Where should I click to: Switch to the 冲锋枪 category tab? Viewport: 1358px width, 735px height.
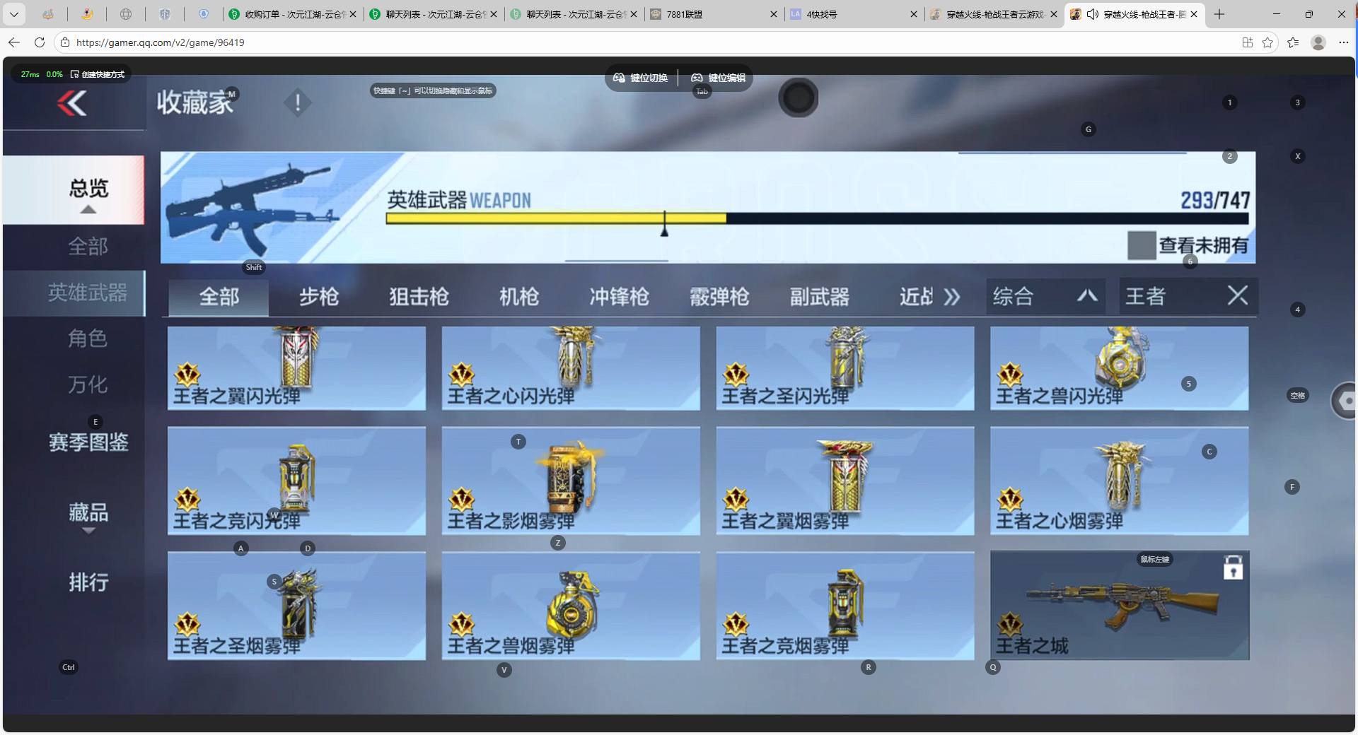[620, 297]
